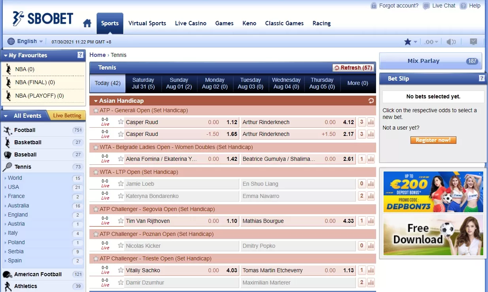Open the .00 odds format dropdown
This screenshot has height=292, width=488.
tap(431, 41)
